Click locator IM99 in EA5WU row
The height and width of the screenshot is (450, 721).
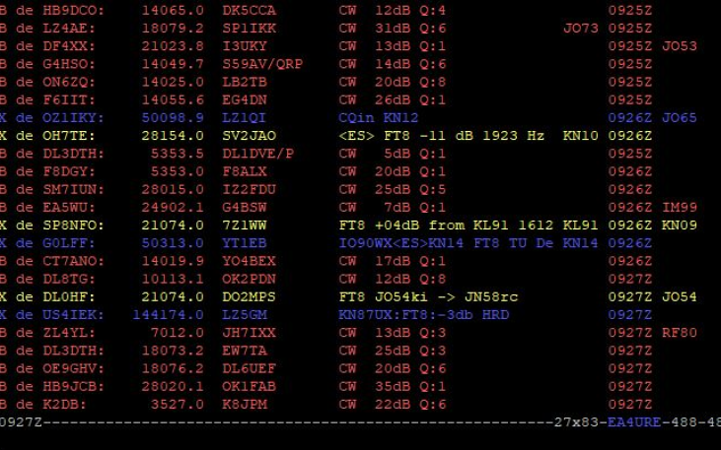coord(680,207)
